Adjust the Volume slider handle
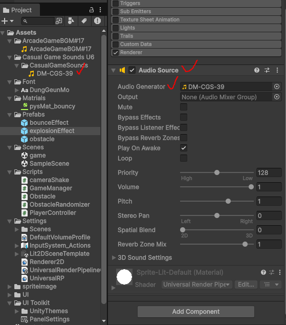 pyautogui.click(x=251, y=187)
